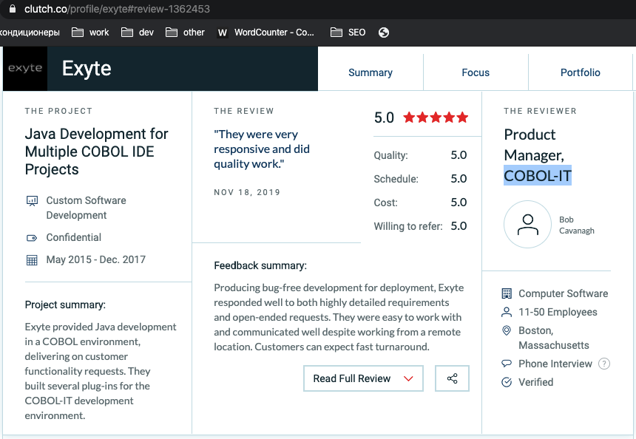Click the "They were very responsive" quote
Image resolution: width=636 pixels, height=439 pixels.
262,149
